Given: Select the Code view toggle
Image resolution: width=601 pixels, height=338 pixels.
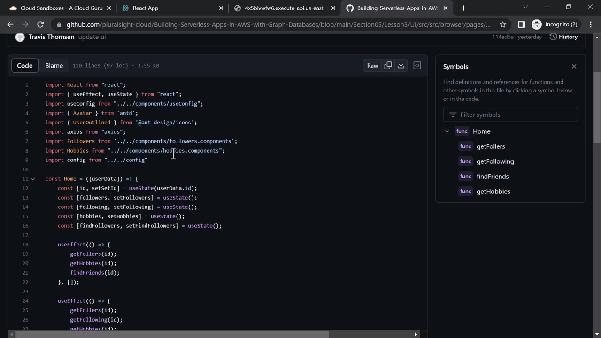Looking at the screenshot, I should [x=25, y=66].
